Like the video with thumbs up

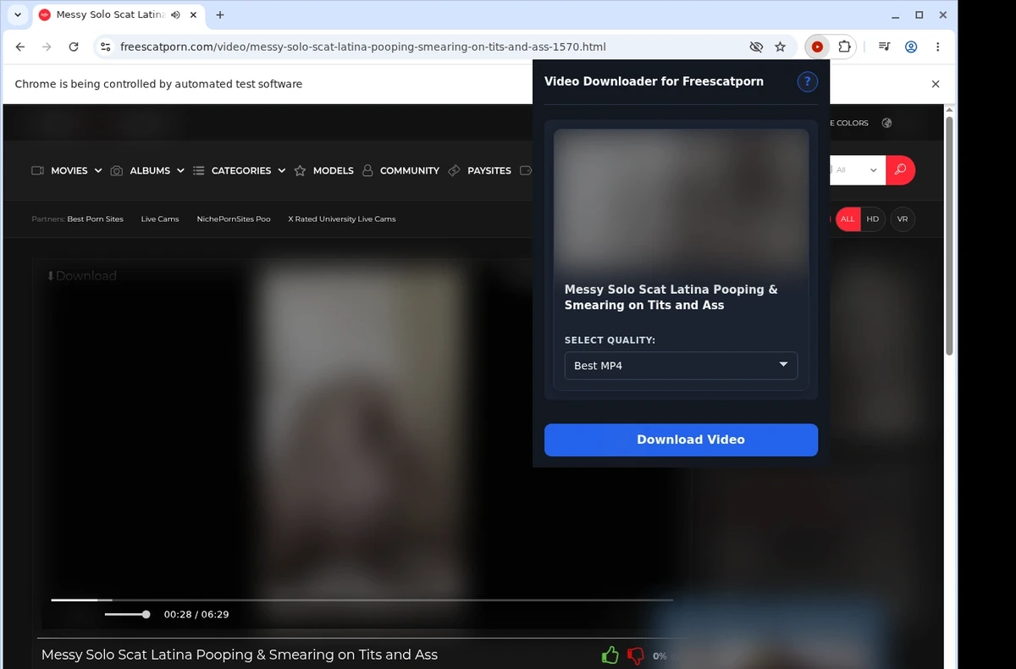pyautogui.click(x=610, y=655)
